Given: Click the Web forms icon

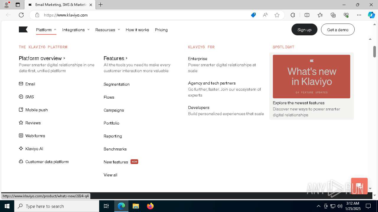Looking at the screenshot, I should (21, 135).
